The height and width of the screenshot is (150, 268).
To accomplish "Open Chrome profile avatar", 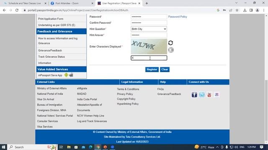I will click(x=257, y=10).
